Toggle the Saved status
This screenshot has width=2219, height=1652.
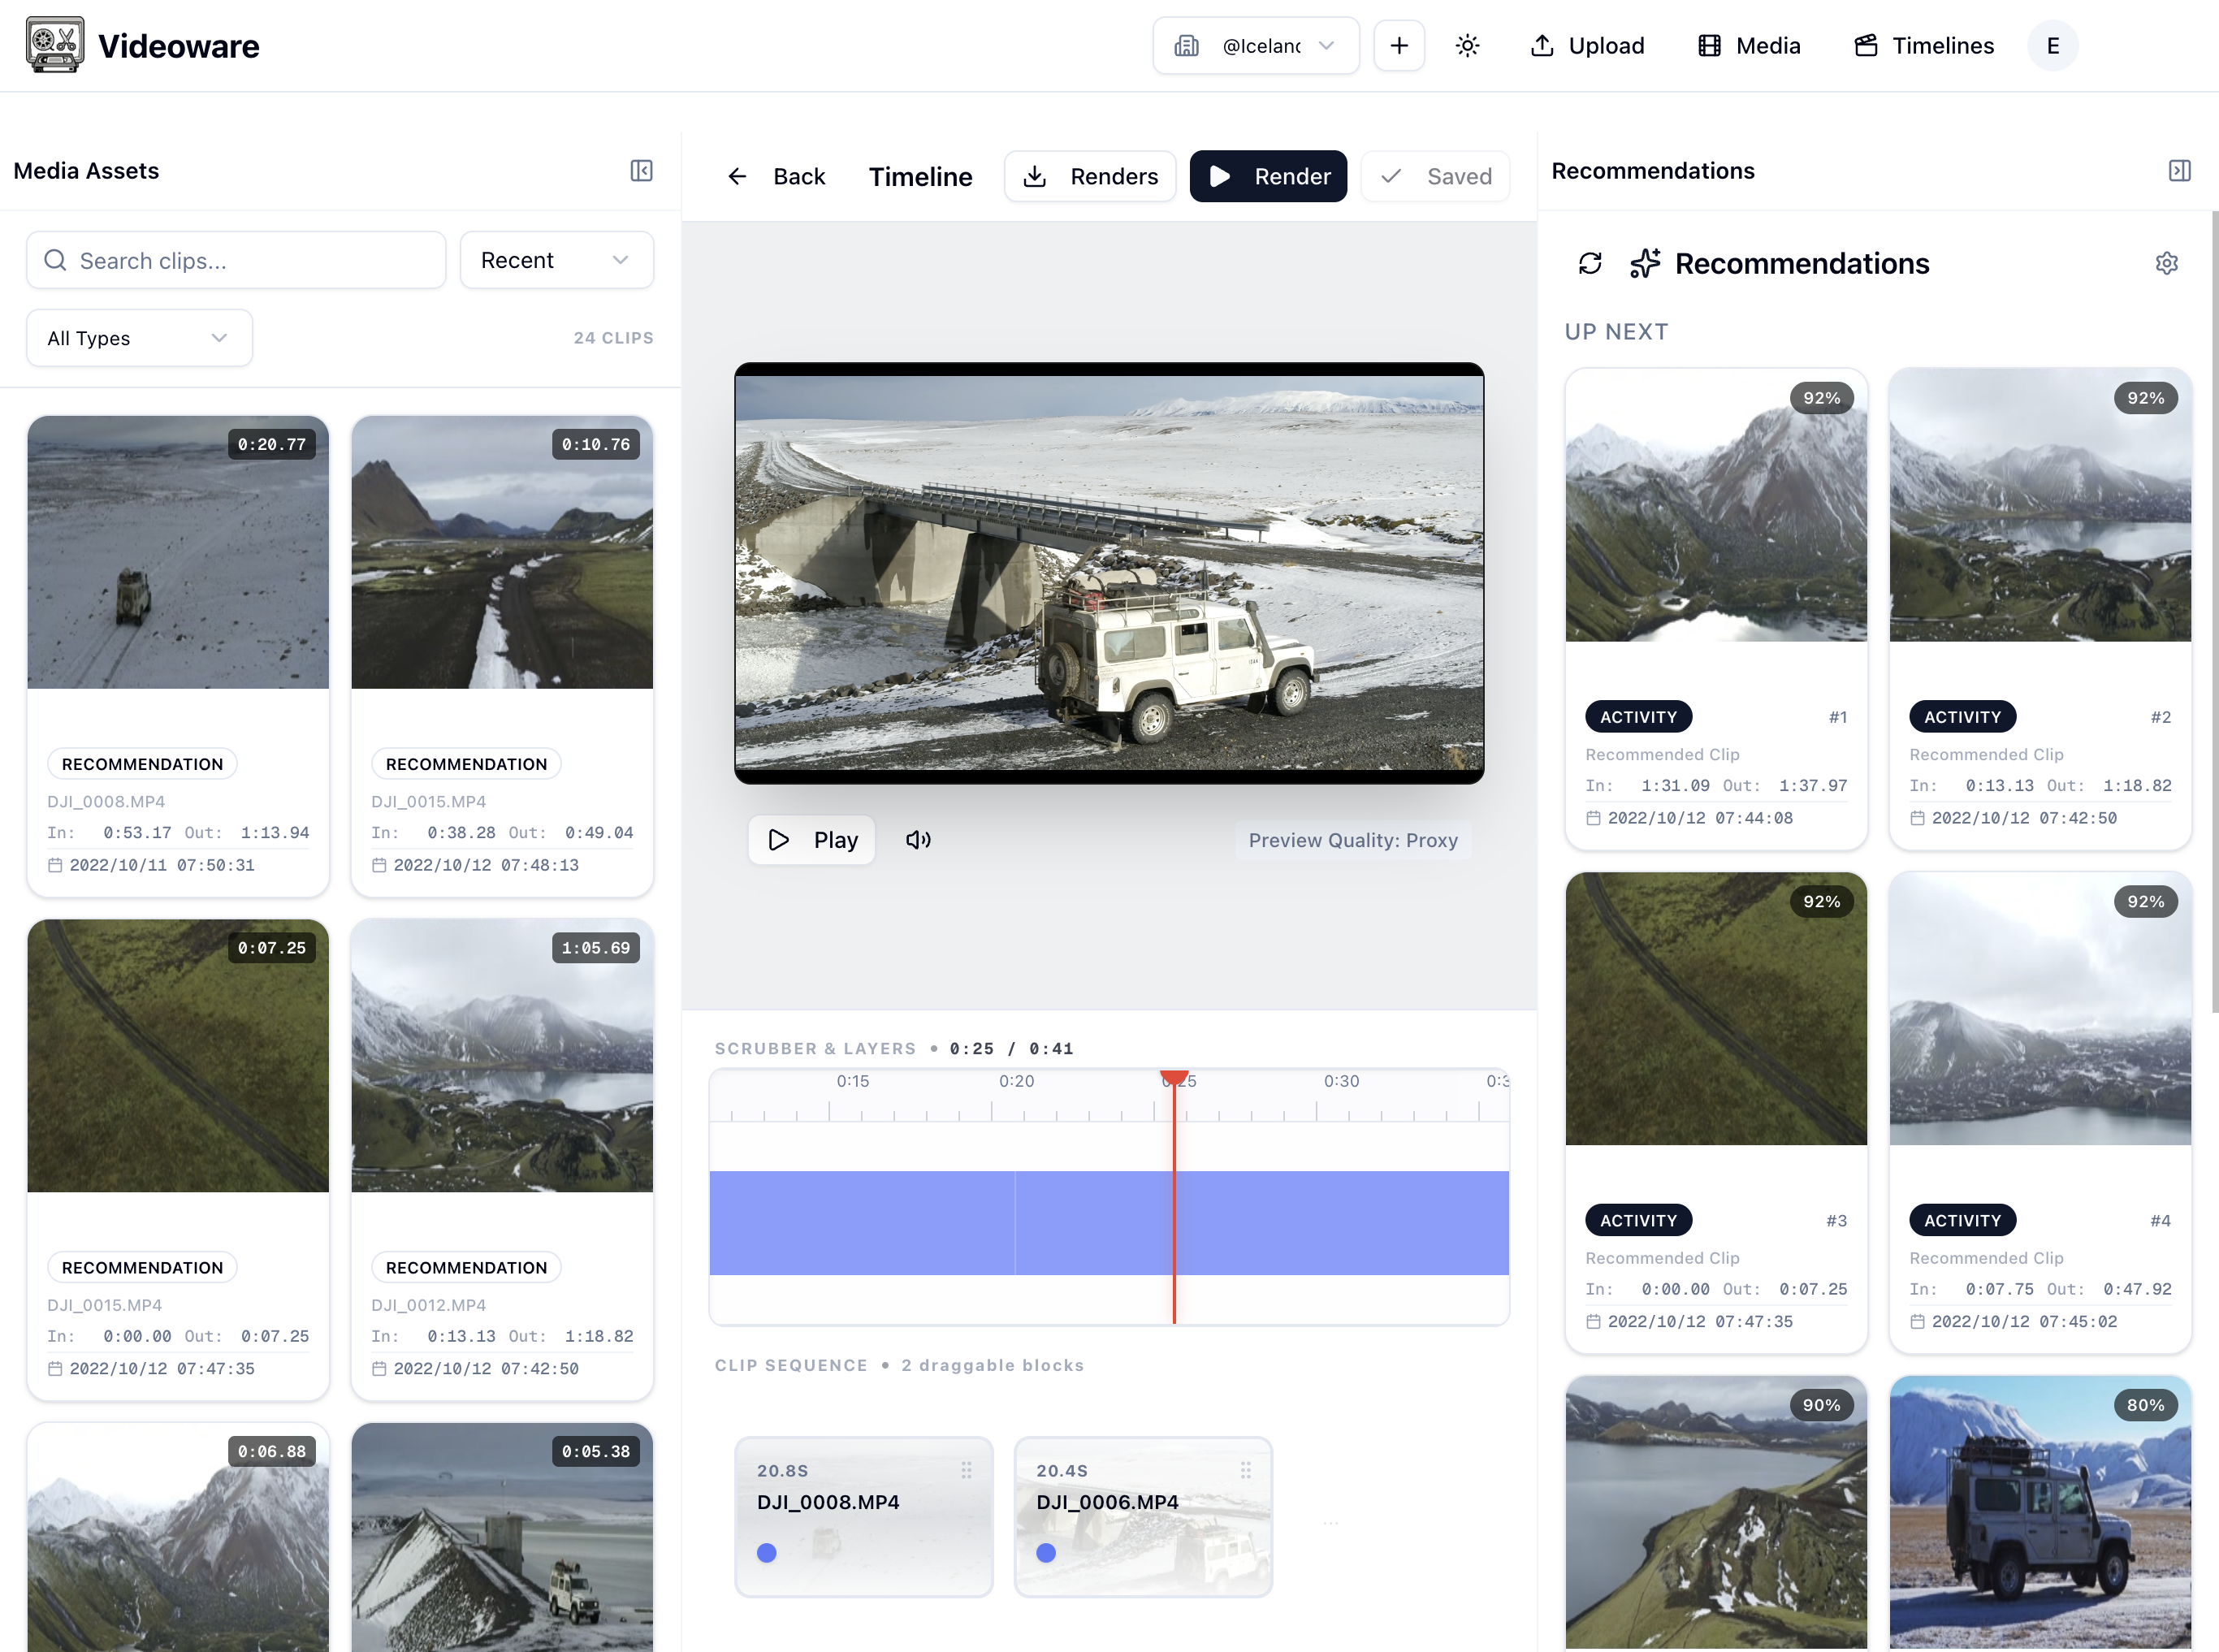[x=1435, y=176]
